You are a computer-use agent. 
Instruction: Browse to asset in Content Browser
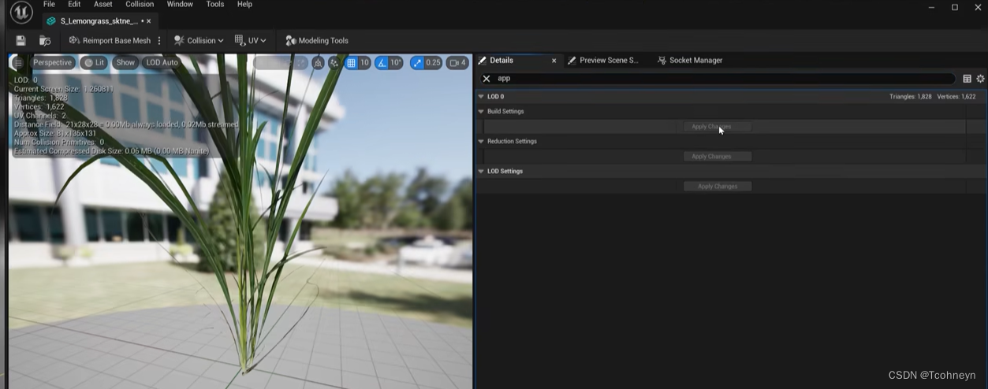[x=45, y=40]
